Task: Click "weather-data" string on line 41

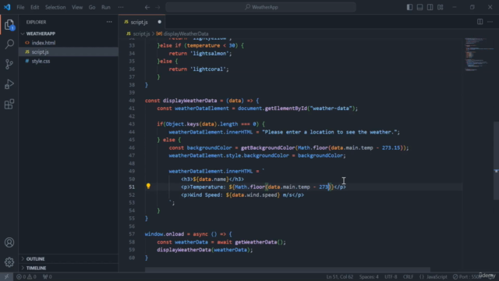Action: tap(331, 108)
